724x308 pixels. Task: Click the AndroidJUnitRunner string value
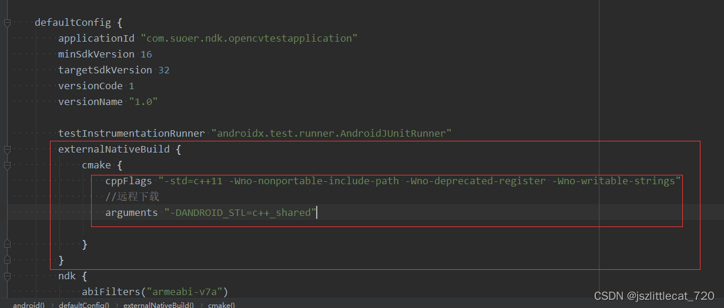click(x=331, y=134)
